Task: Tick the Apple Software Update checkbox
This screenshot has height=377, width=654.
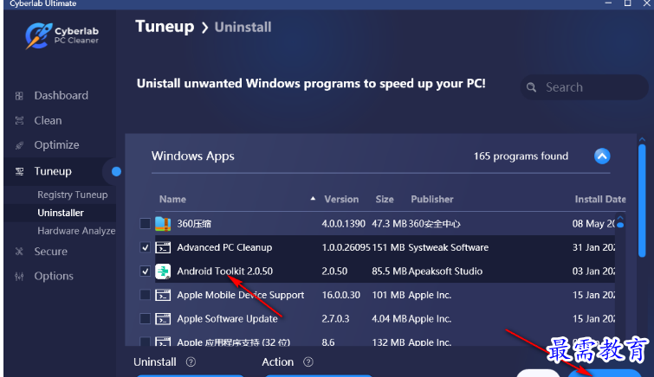Action: click(145, 319)
